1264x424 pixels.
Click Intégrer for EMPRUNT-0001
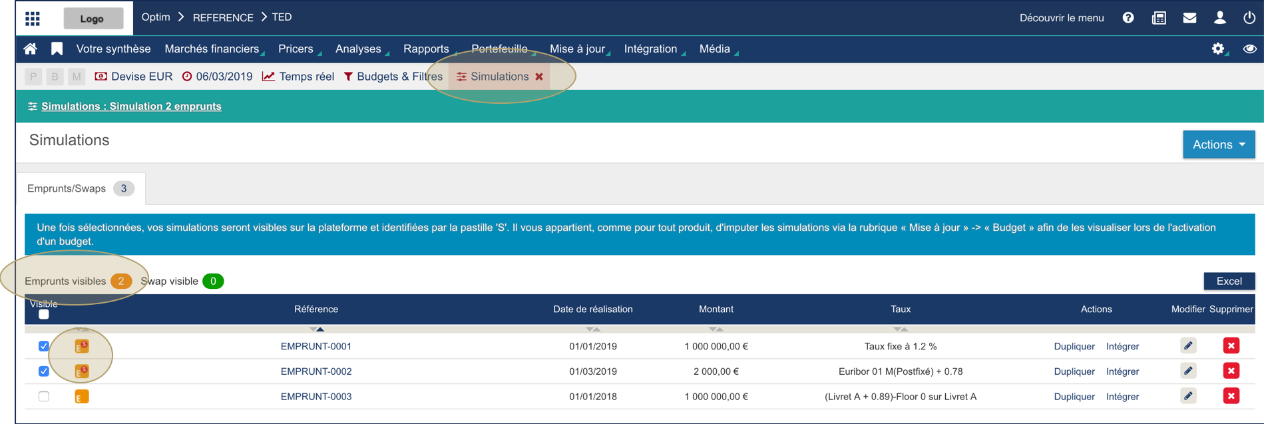tap(1122, 346)
